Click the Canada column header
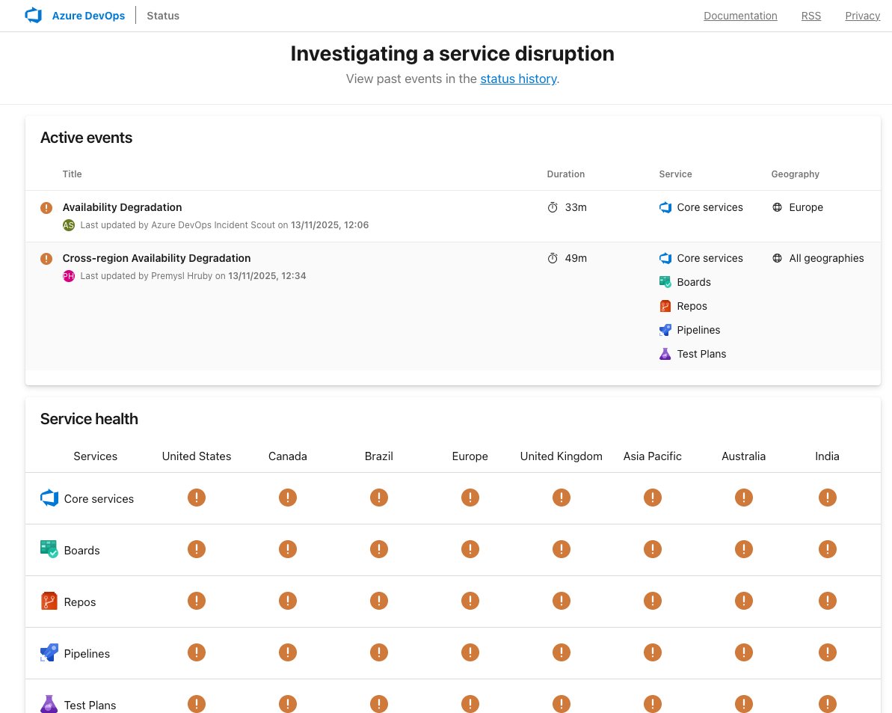 pyautogui.click(x=288, y=456)
